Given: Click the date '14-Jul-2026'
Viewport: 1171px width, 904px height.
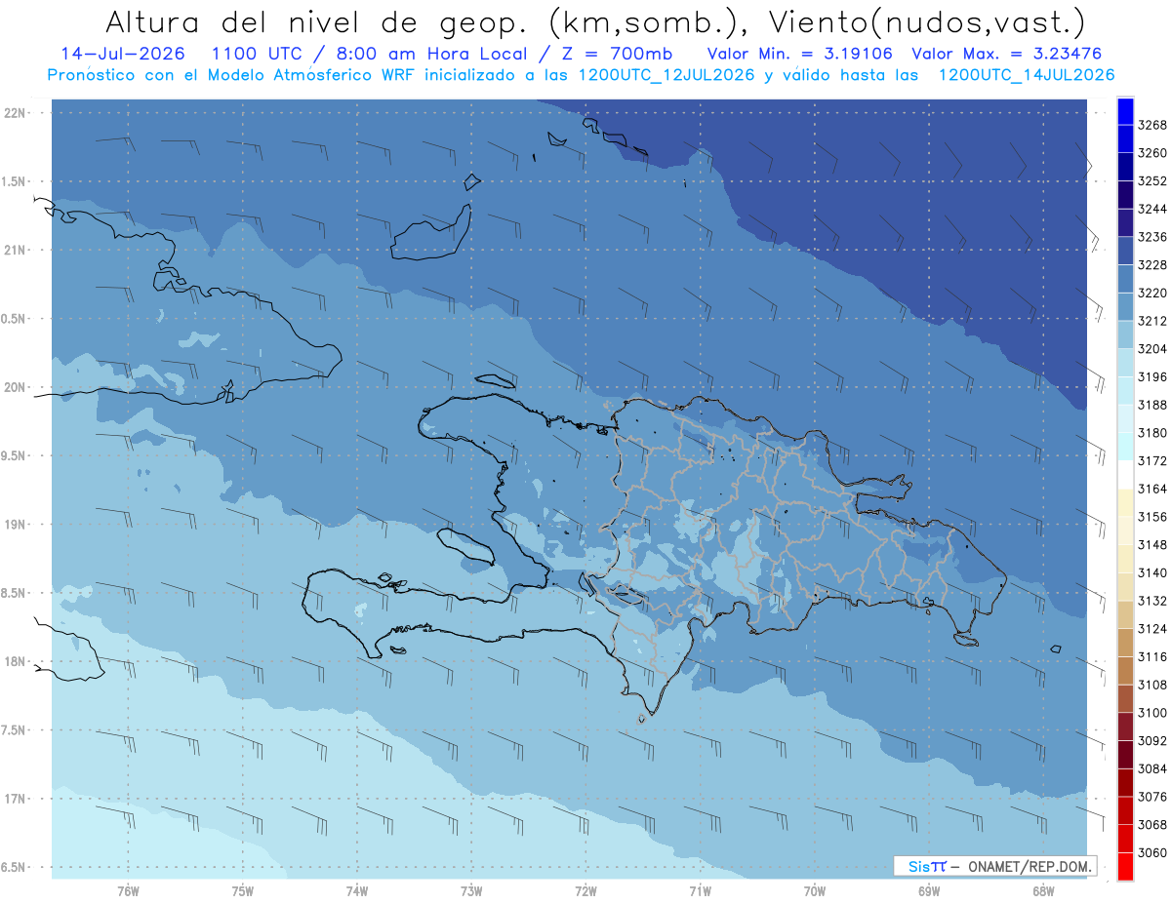Looking at the screenshot, I should click(125, 54).
